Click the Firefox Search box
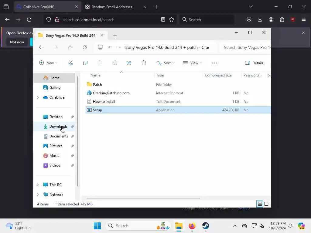 [x=207, y=20]
